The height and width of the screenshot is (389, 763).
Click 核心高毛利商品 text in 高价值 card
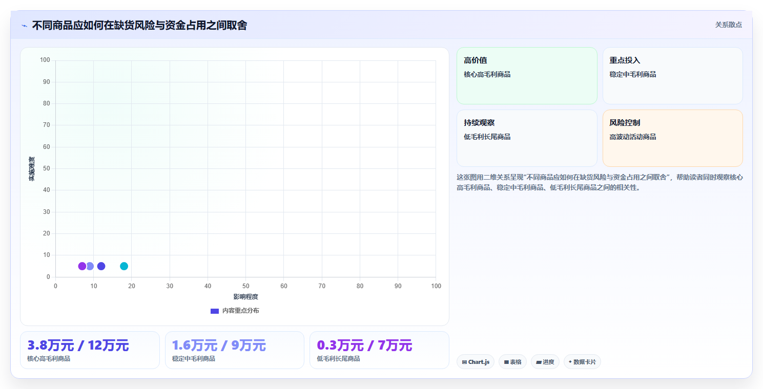pyautogui.click(x=487, y=74)
